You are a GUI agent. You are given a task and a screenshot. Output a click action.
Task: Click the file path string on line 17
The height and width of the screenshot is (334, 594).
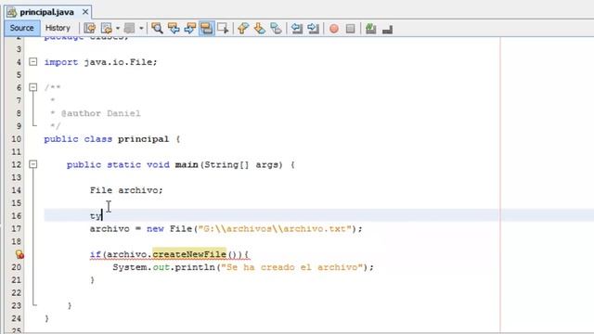coord(275,229)
